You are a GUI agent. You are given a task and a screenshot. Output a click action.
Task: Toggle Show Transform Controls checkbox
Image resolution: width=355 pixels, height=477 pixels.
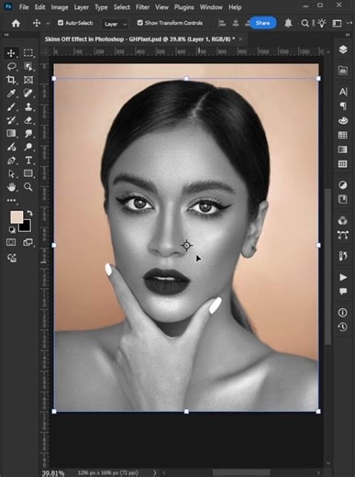tap(140, 23)
